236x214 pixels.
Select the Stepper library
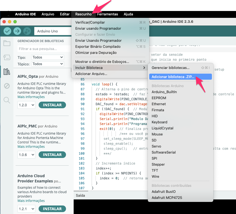180,164
